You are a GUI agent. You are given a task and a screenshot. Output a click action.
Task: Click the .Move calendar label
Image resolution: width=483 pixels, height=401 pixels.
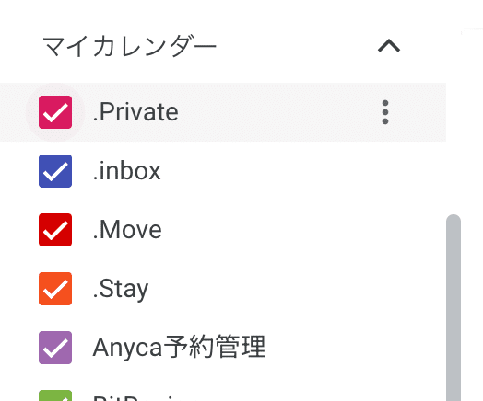[x=127, y=230]
